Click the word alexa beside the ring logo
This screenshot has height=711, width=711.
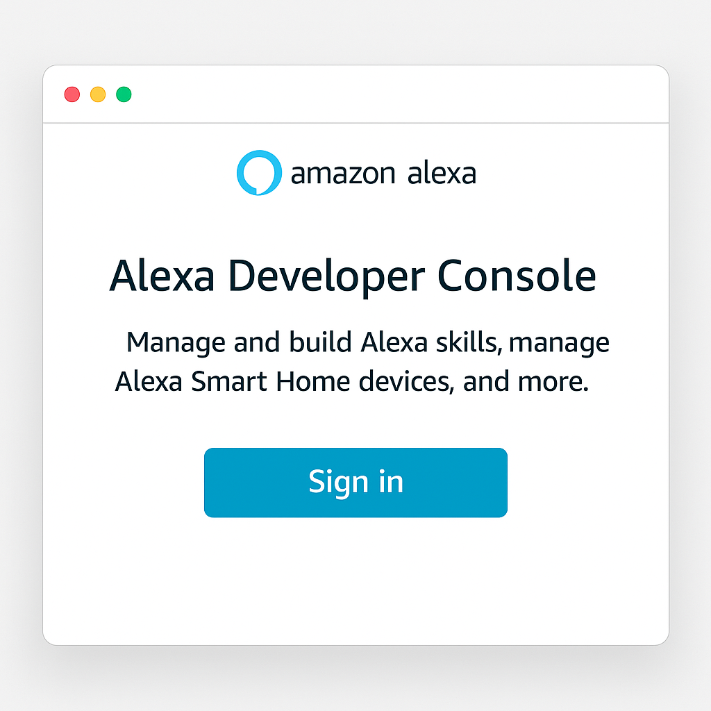(x=442, y=173)
